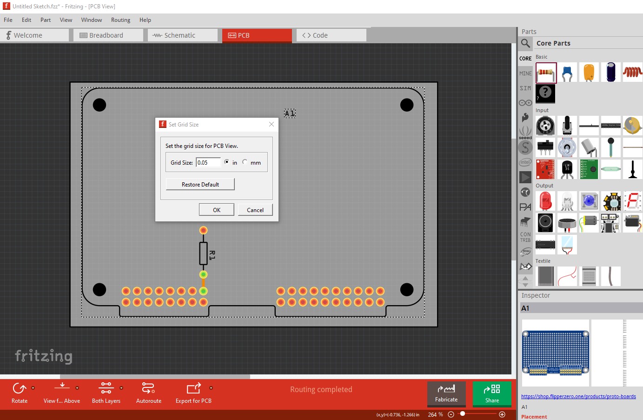Select the resistor in Core Parts
This screenshot has width=643, height=420.
545,72
